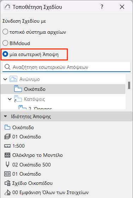Open the dialog help question mark

coord(102,7)
